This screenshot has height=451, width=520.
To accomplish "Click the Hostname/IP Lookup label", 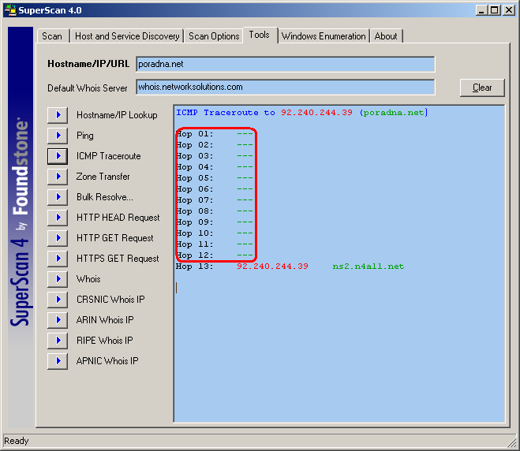I will tap(117, 115).
